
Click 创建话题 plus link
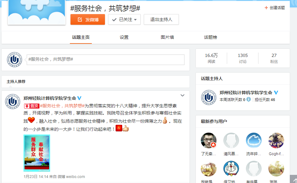[x=275, y=8]
